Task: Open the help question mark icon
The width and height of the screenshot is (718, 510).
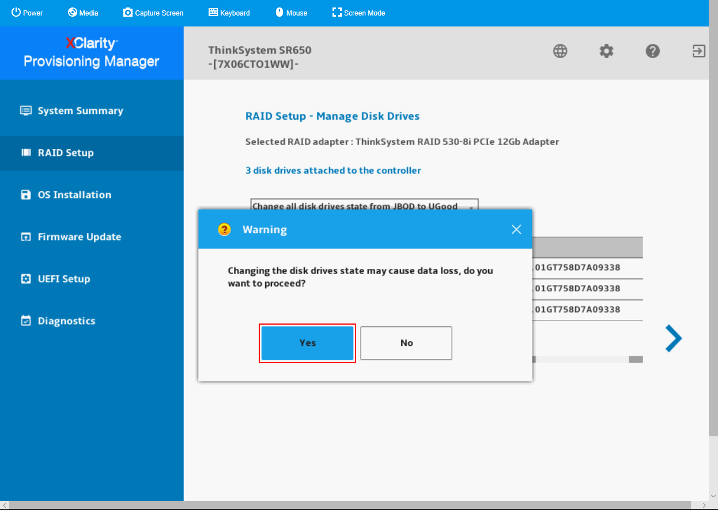Action: click(x=652, y=51)
